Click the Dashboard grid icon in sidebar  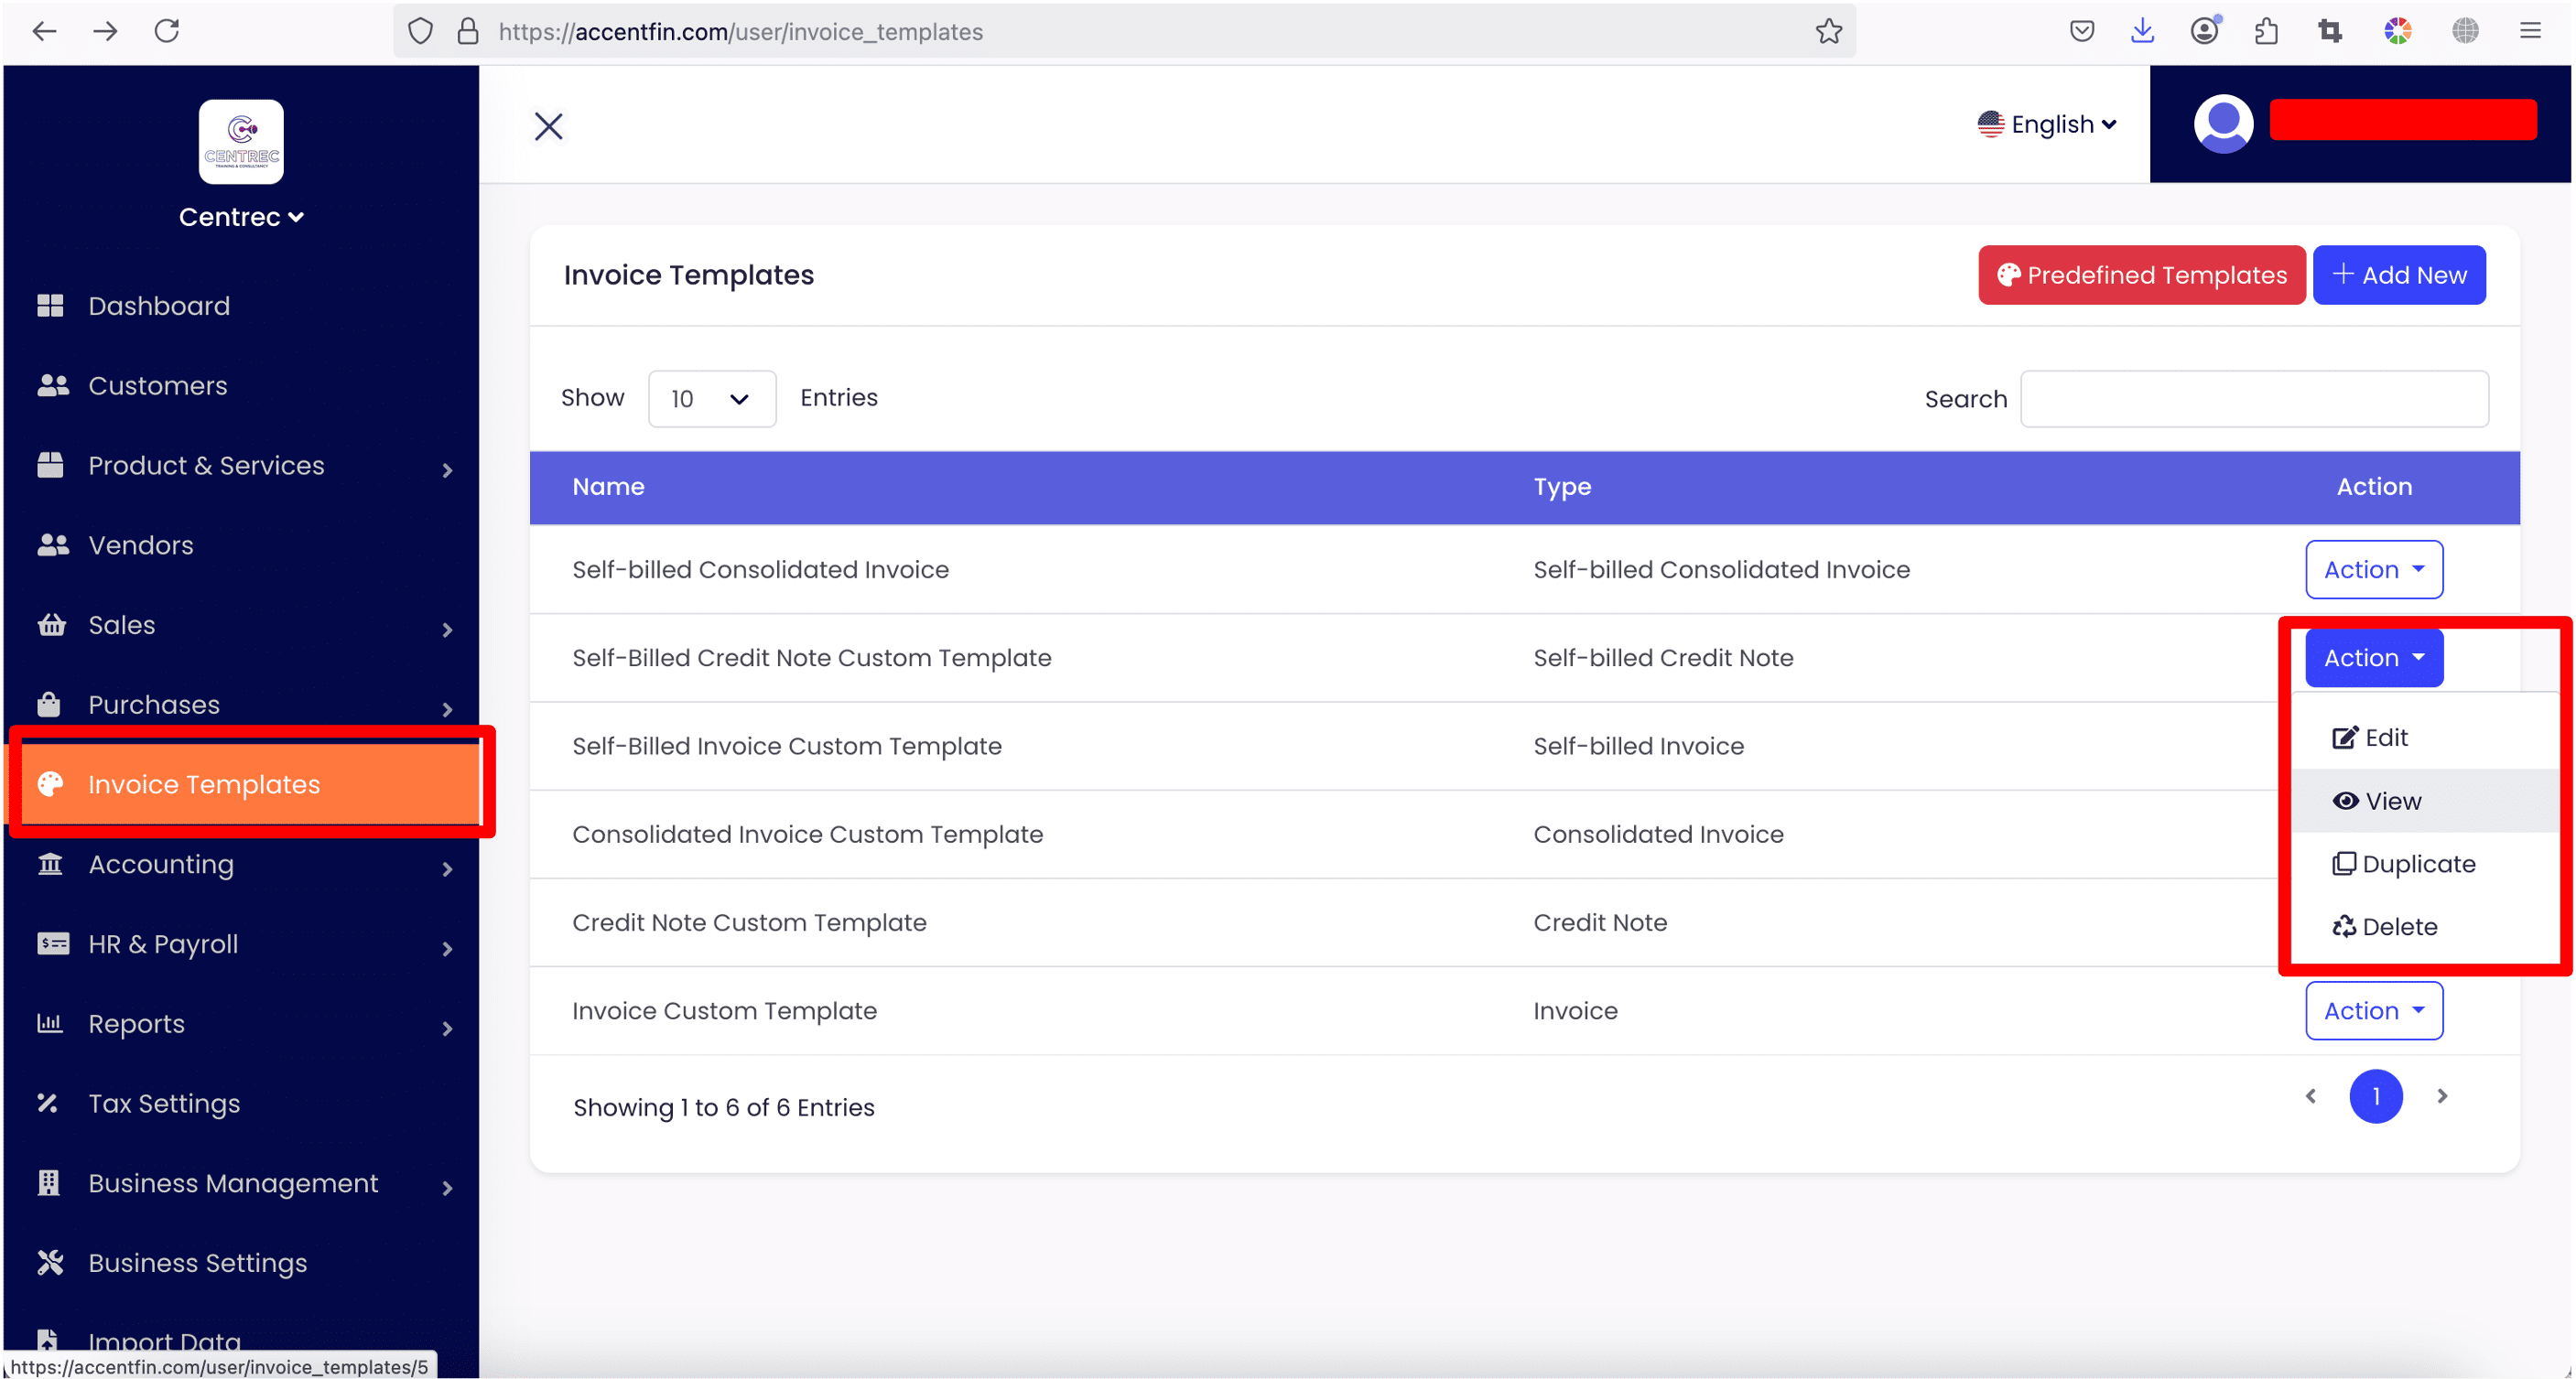pyautogui.click(x=50, y=306)
